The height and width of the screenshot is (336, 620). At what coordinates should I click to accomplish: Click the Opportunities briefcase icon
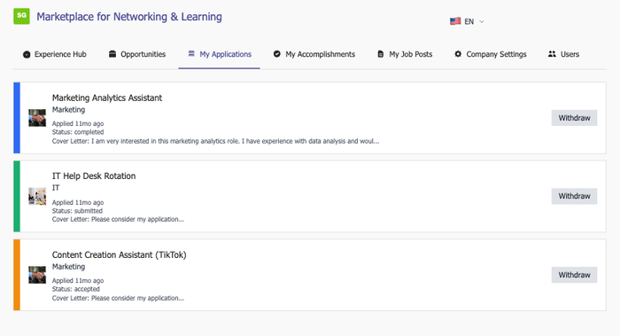(112, 54)
